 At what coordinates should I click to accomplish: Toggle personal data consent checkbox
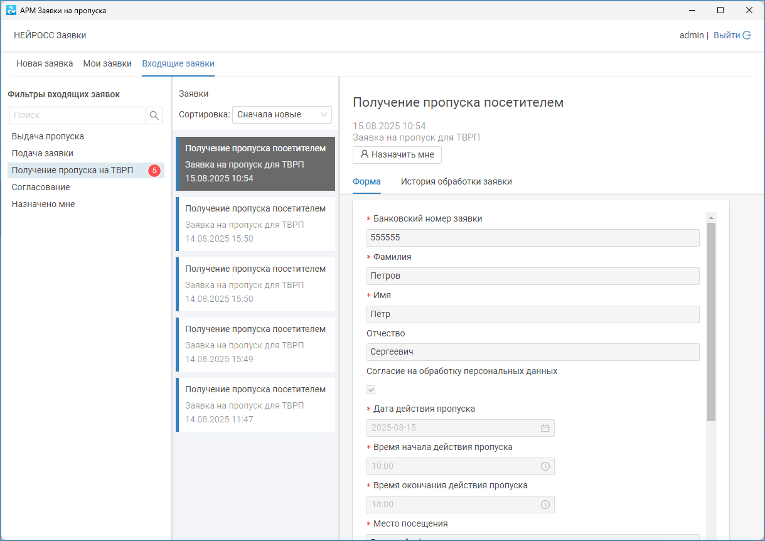[371, 390]
